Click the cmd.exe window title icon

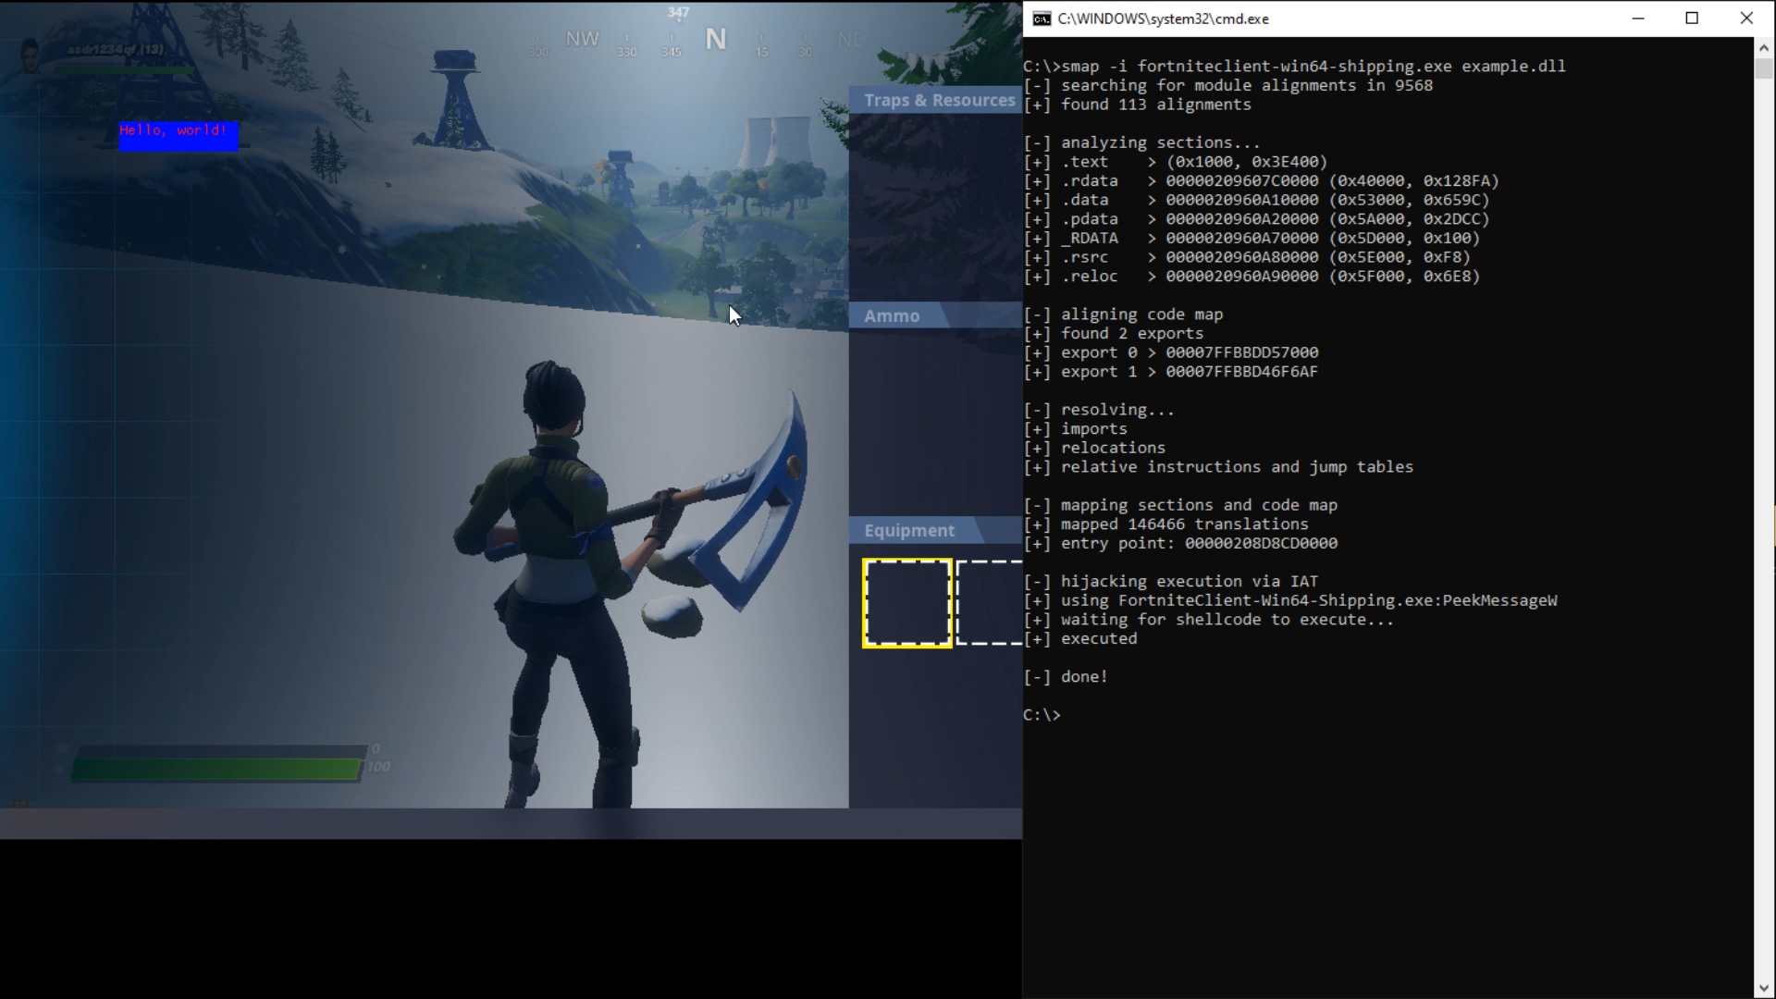click(1042, 18)
